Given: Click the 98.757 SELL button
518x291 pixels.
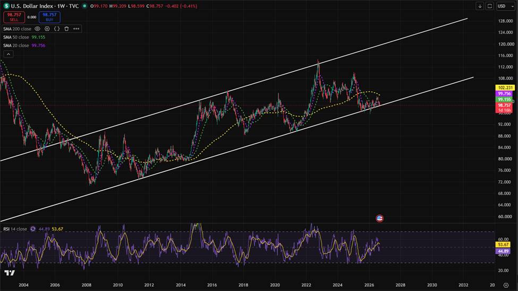Looking at the screenshot, I should [x=14, y=17].
